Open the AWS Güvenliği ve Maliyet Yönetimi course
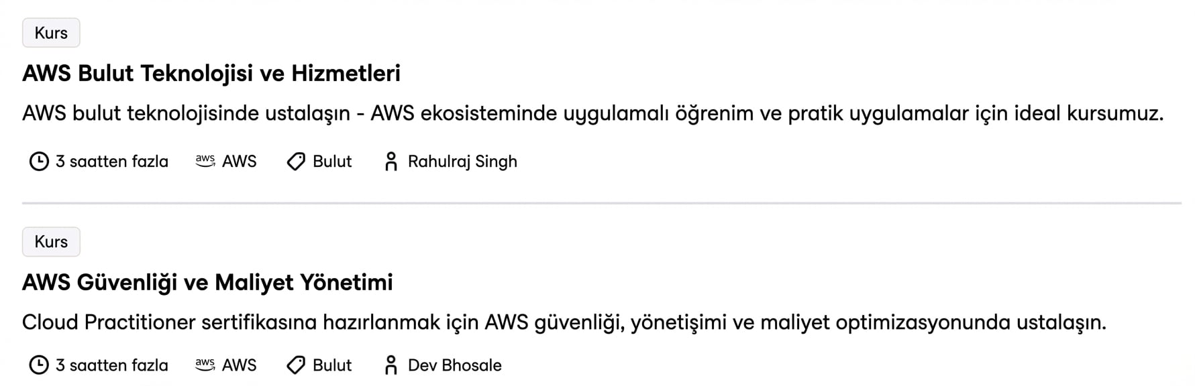Screen dimensions: 1195x386 pyautogui.click(x=208, y=282)
